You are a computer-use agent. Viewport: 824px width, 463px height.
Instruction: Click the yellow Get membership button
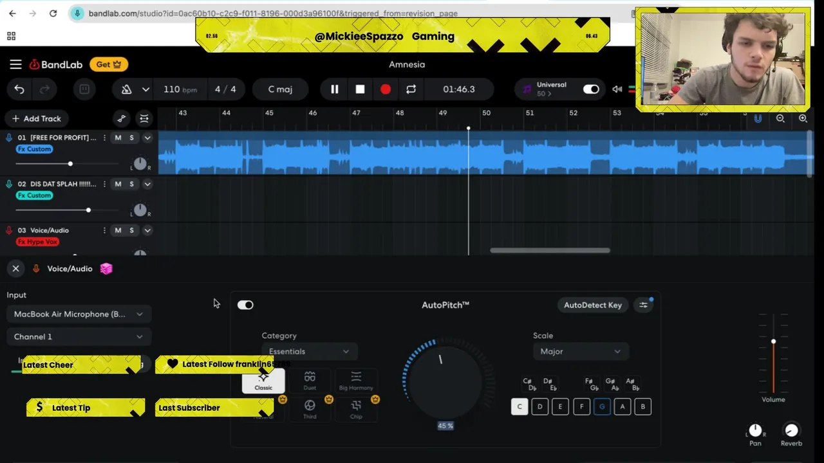pyautogui.click(x=109, y=64)
